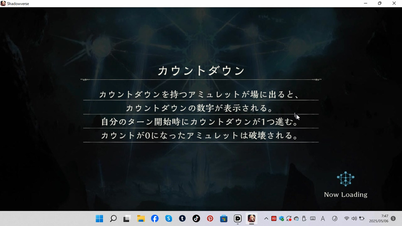402x226 pixels.
Task: Open the D-logo app in taskbar
Action: [x=238, y=218]
